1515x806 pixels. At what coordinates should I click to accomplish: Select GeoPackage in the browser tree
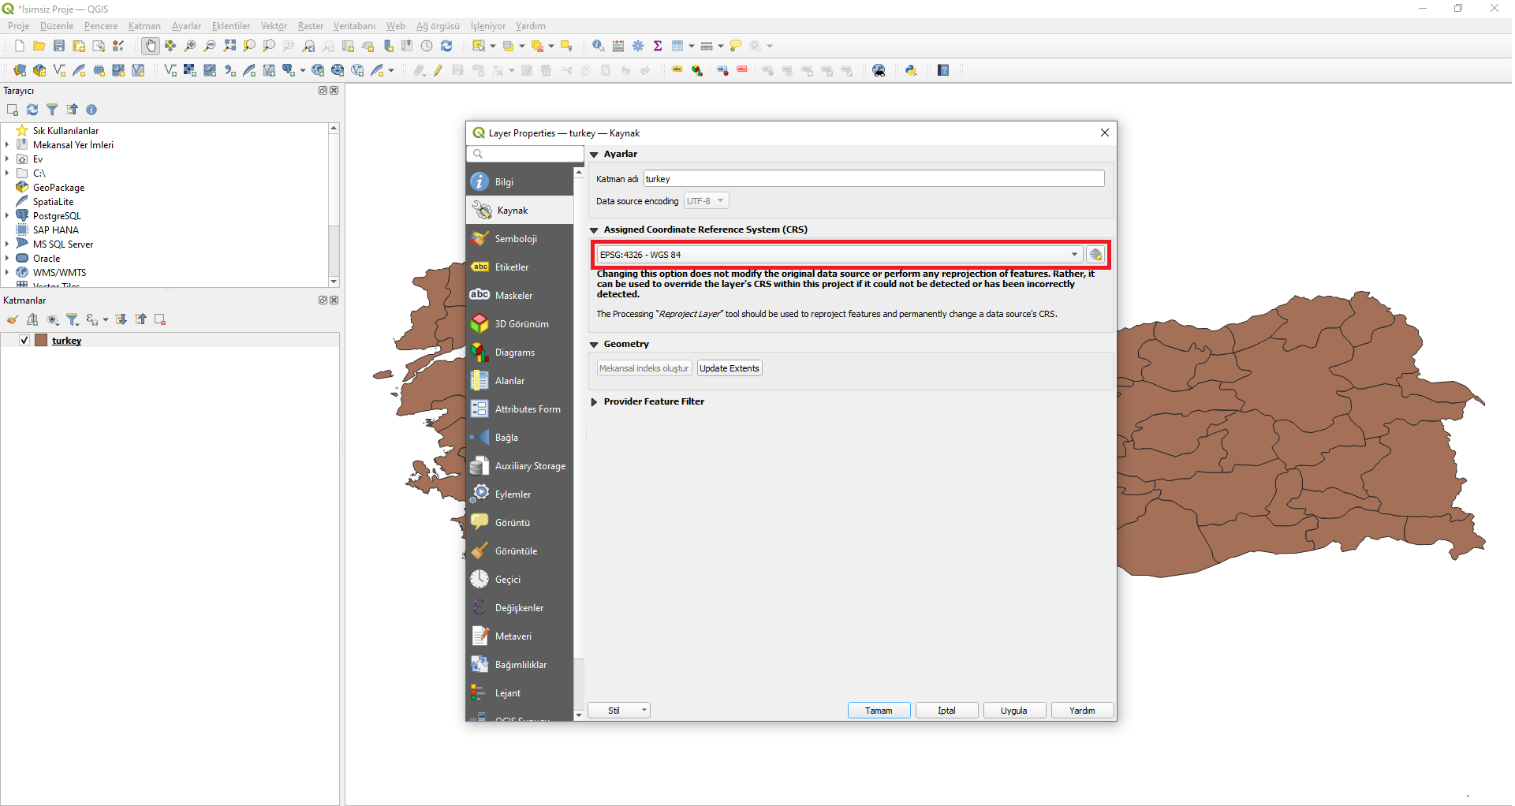58,188
